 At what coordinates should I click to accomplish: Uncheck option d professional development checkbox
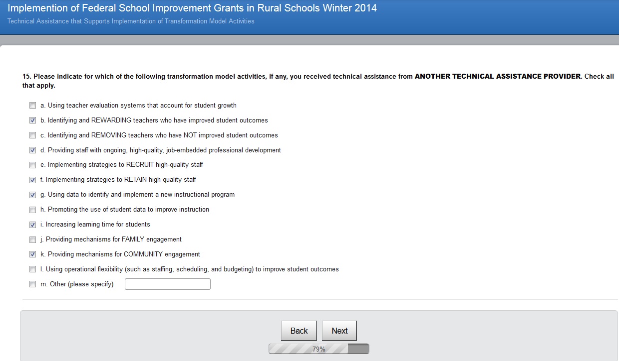[33, 150]
